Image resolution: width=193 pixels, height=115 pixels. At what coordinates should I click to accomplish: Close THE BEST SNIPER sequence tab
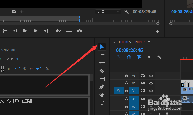tap(114, 42)
